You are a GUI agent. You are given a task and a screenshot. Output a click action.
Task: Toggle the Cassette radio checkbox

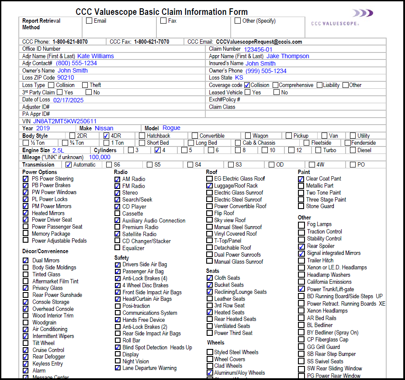(118, 213)
